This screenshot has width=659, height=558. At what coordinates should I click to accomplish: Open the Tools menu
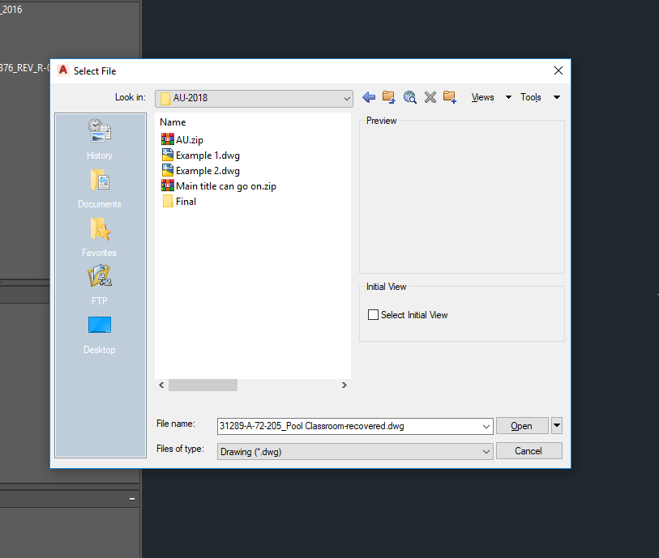click(x=532, y=96)
